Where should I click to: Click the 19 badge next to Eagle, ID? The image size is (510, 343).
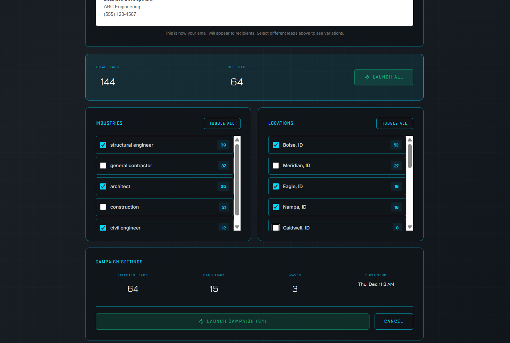(x=396, y=186)
